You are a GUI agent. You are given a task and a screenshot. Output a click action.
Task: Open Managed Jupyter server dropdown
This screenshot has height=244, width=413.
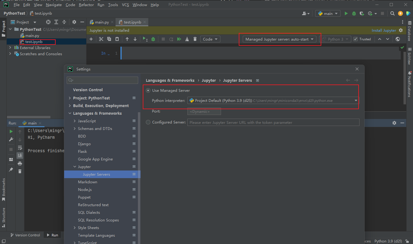[279, 39]
